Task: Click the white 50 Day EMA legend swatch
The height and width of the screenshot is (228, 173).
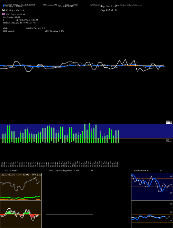Action: (3, 10)
